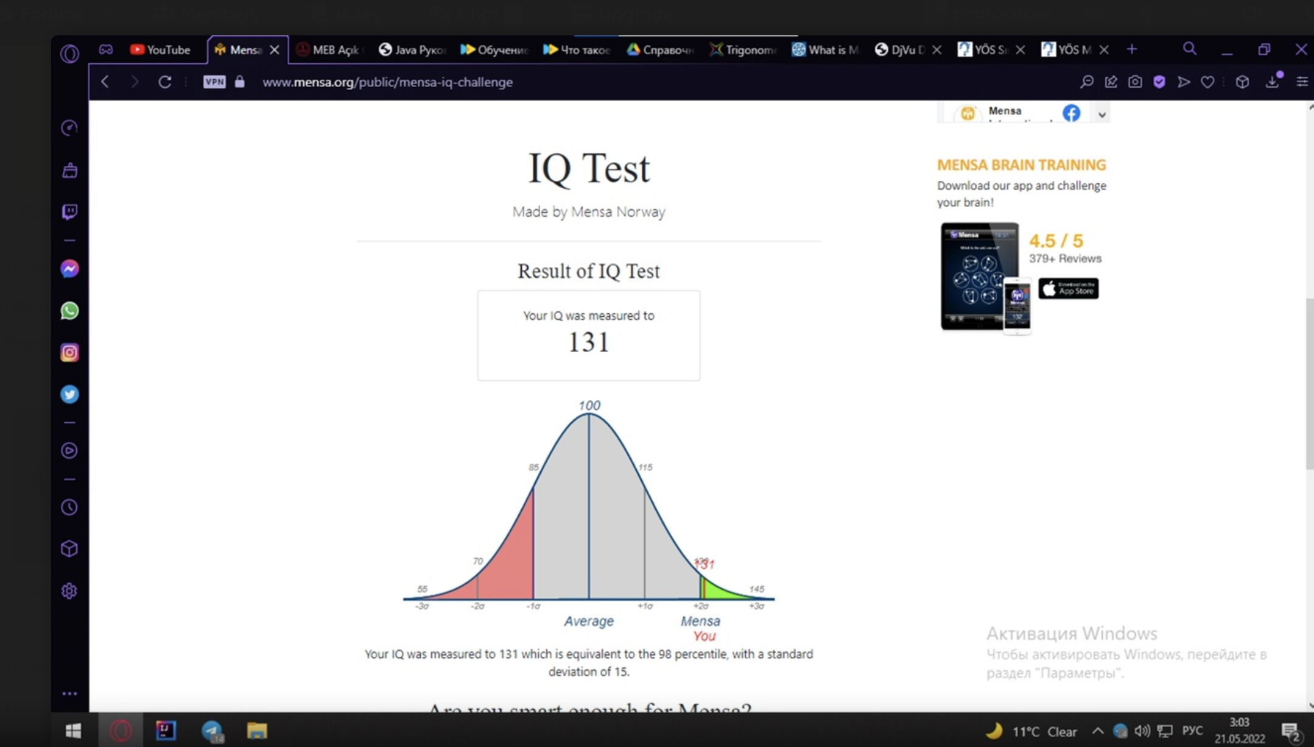Screen dimensions: 1314x747
Task: Open Telegram from the taskbar
Action: coord(212,731)
